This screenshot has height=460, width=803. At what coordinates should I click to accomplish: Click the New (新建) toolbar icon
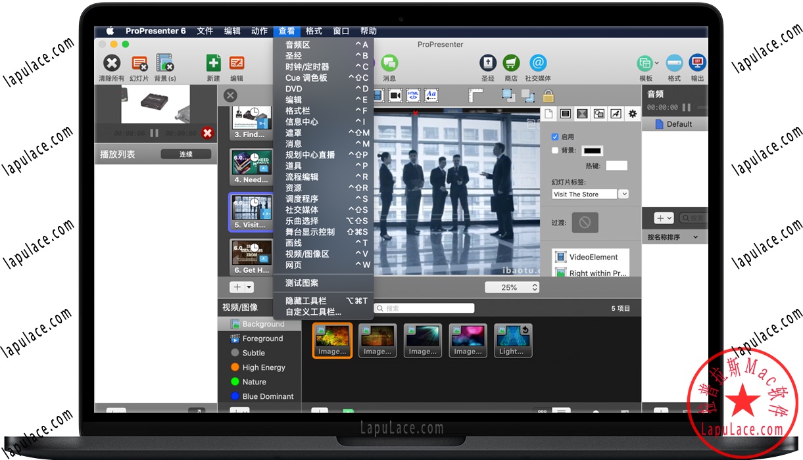pyautogui.click(x=213, y=63)
